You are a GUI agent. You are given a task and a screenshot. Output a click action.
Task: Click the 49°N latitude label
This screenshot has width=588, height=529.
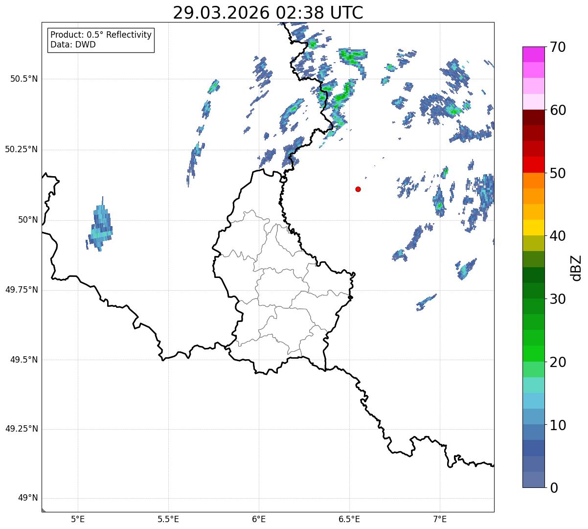coord(28,498)
